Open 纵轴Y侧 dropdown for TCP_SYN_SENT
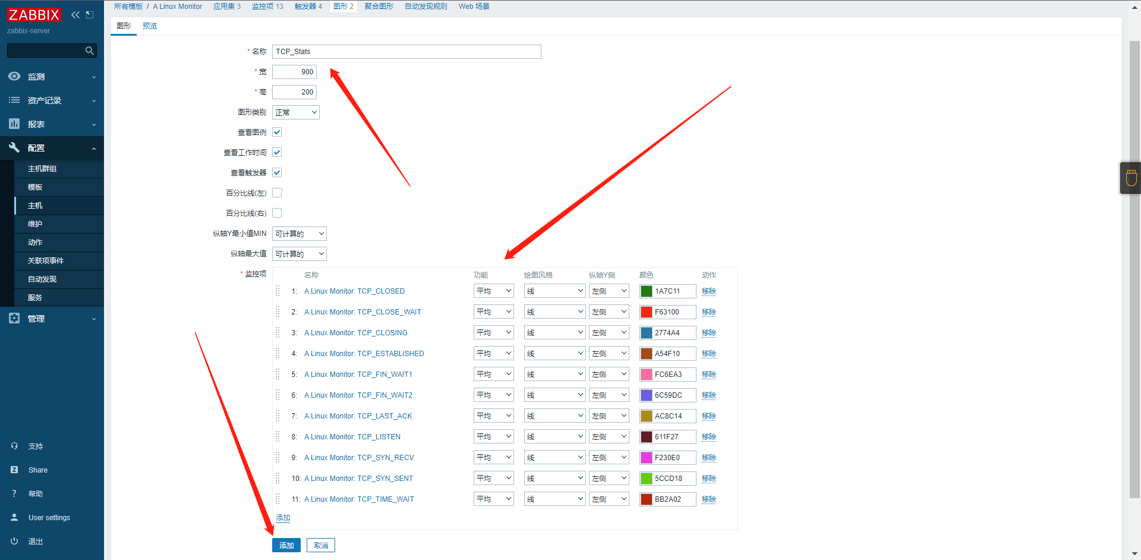Image resolution: width=1141 pixels, height=560 pixels. click(x=609, y=478)
